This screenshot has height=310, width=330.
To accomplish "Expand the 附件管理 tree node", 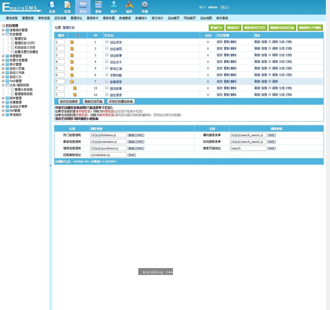I will coord(3,98).
